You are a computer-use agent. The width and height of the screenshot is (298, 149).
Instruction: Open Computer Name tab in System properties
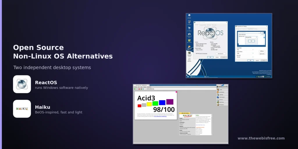203,25
